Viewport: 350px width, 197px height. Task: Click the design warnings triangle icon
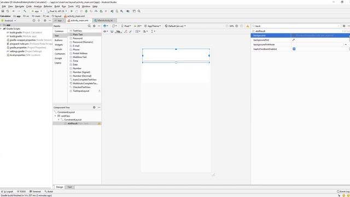click(248, 26)
